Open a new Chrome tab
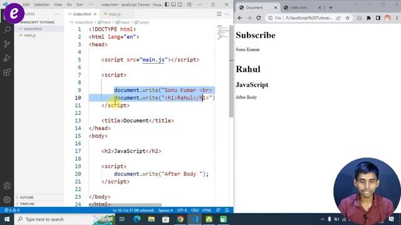 (331, 7)
